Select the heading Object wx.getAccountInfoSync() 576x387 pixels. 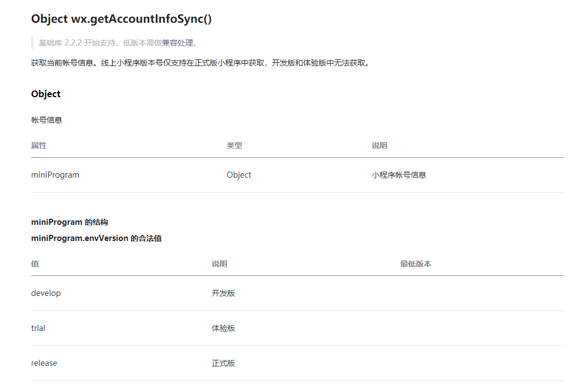point(121,19)
